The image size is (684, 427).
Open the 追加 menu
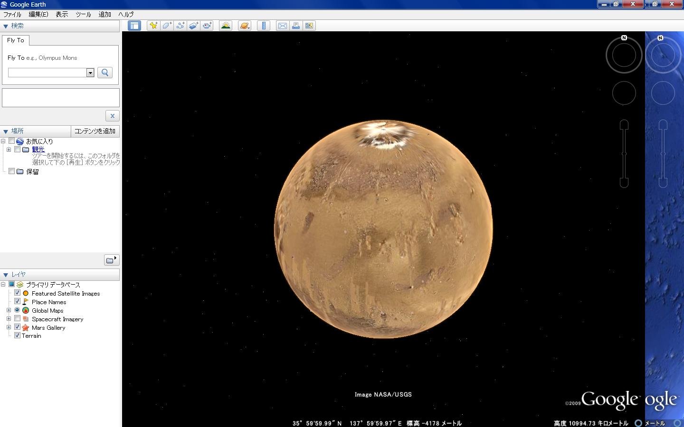point(104,14)
